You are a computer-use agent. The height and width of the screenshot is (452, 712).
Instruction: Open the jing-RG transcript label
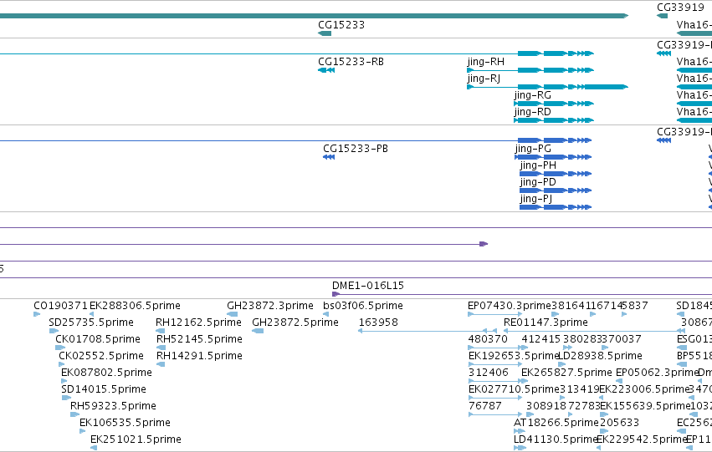coord(532,95)
